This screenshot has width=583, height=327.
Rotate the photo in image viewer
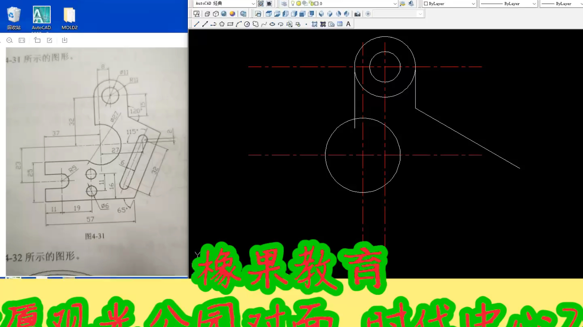pyautogui.click(x=37, y=40)
